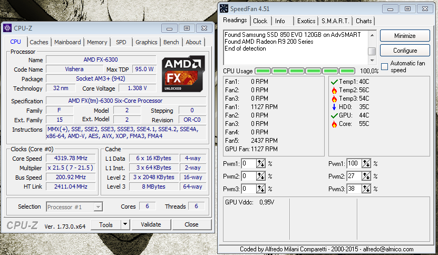Click the GPU Fan 1127 RPM reading
Viewport: 438px width, 255px height.
tap(251, 149)
